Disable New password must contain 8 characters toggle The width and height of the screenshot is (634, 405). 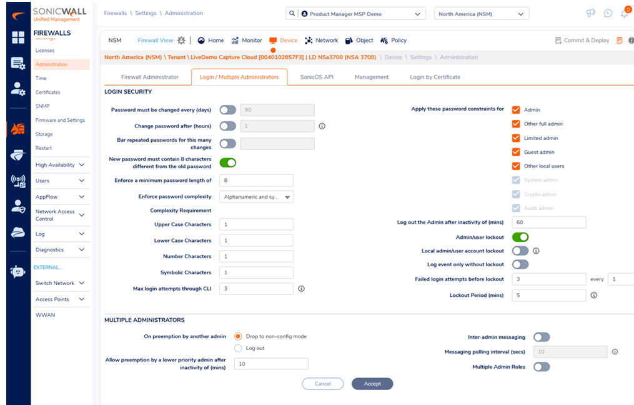(227, 162)
